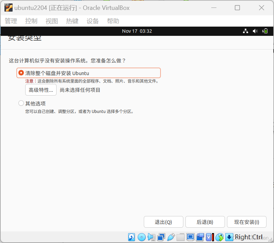Click the 现在安装(I) button

tap(246, 222)
